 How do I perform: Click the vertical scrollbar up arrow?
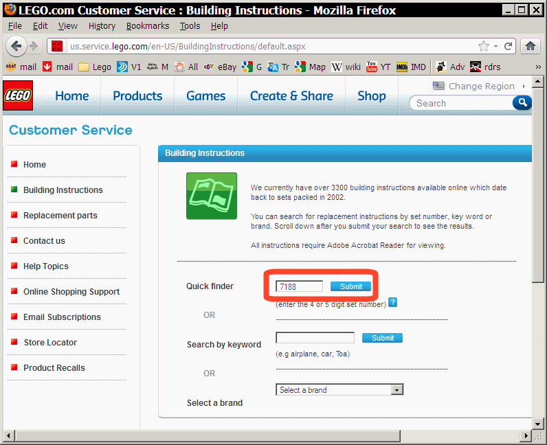[537, 81]
